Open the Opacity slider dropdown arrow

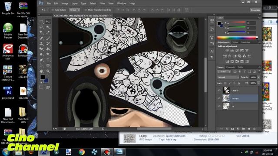(259, 77)
